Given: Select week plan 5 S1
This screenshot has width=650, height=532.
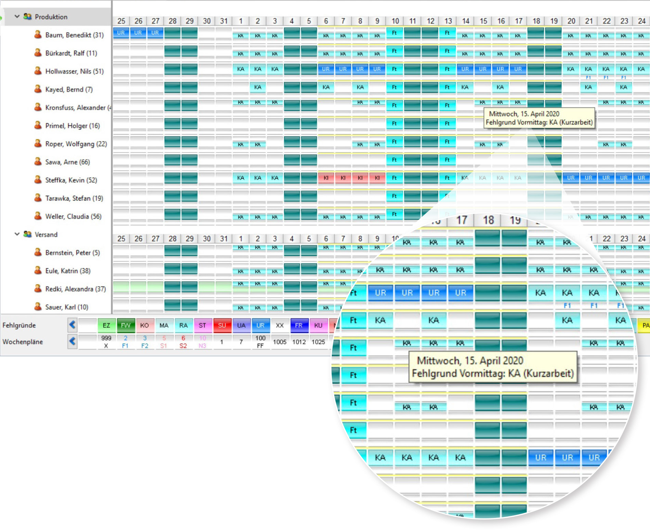Looking at the screenshot, I should pos(164,342).
